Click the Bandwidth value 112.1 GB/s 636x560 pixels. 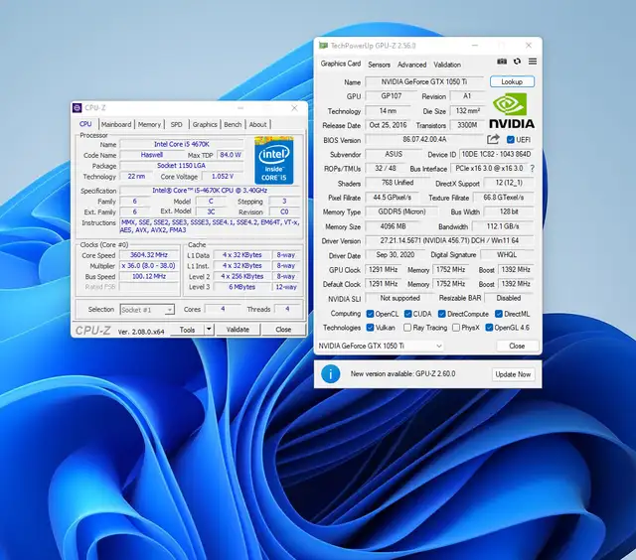tap(503, 226)
